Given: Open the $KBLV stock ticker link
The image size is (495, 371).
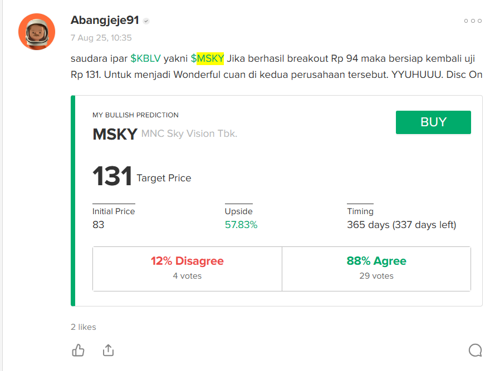Looking at the screenshot, I should 145,58.
